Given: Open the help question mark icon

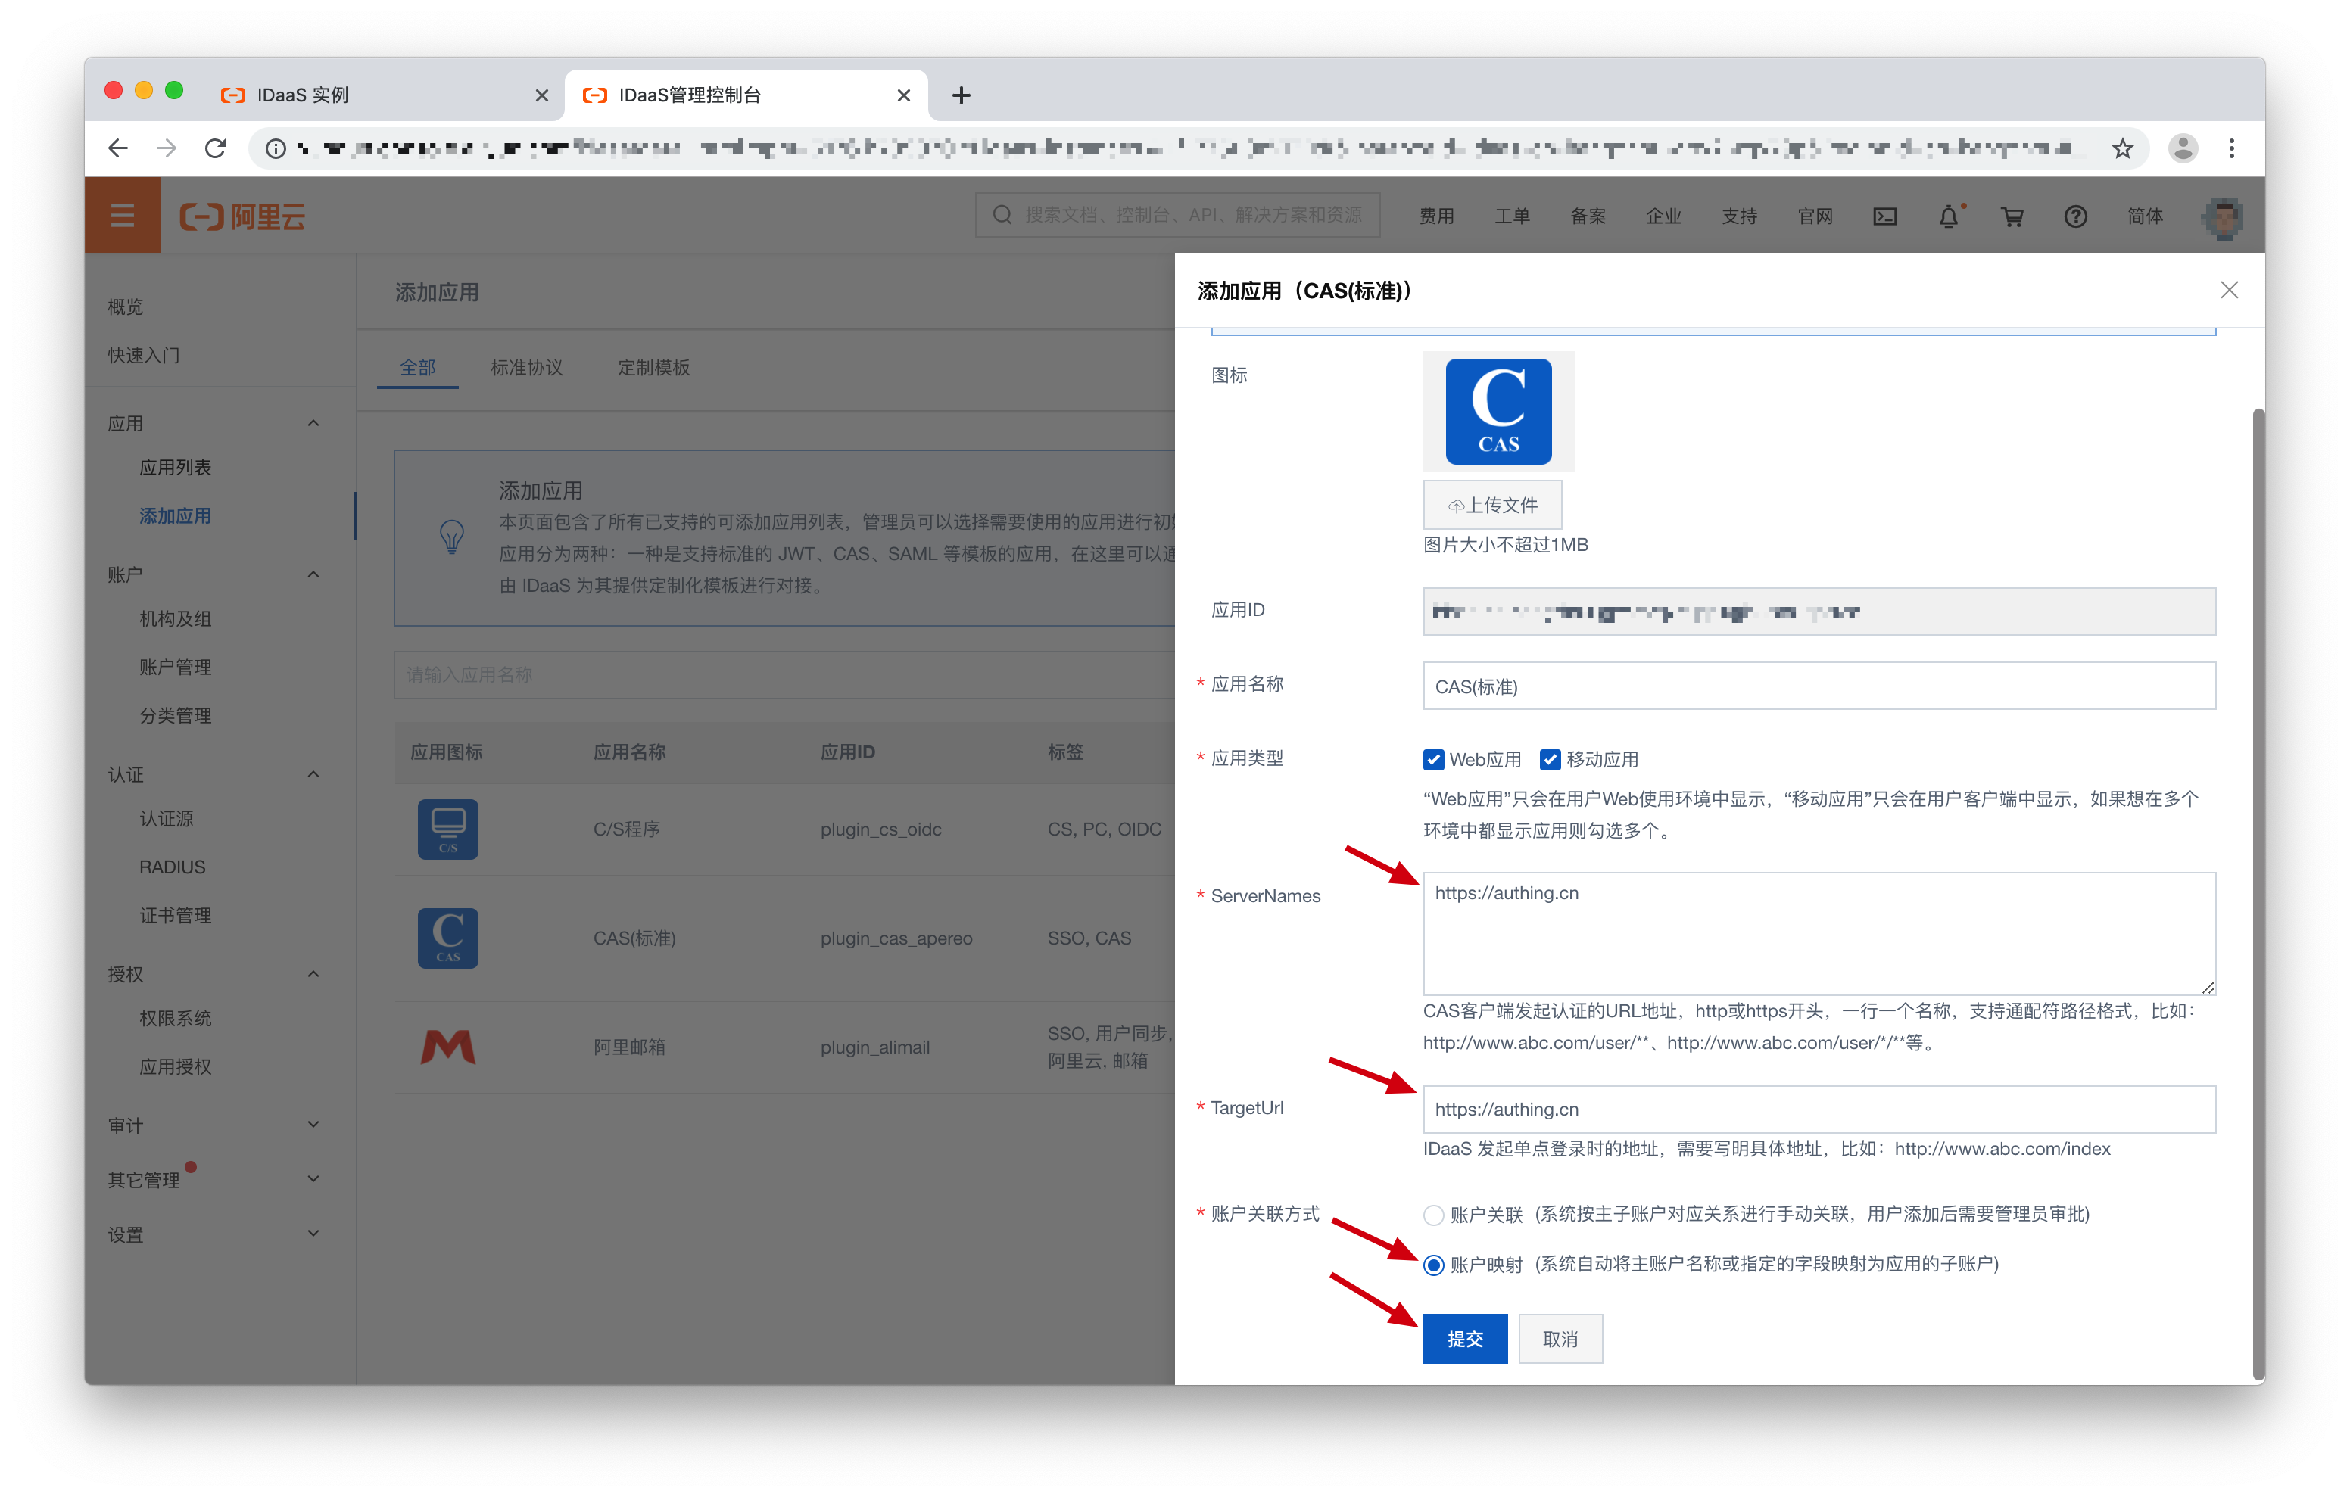Looking at the screenshot, I should tap(2074, 216).
